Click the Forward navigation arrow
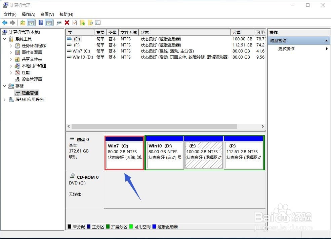 click(x=12, y=23)
